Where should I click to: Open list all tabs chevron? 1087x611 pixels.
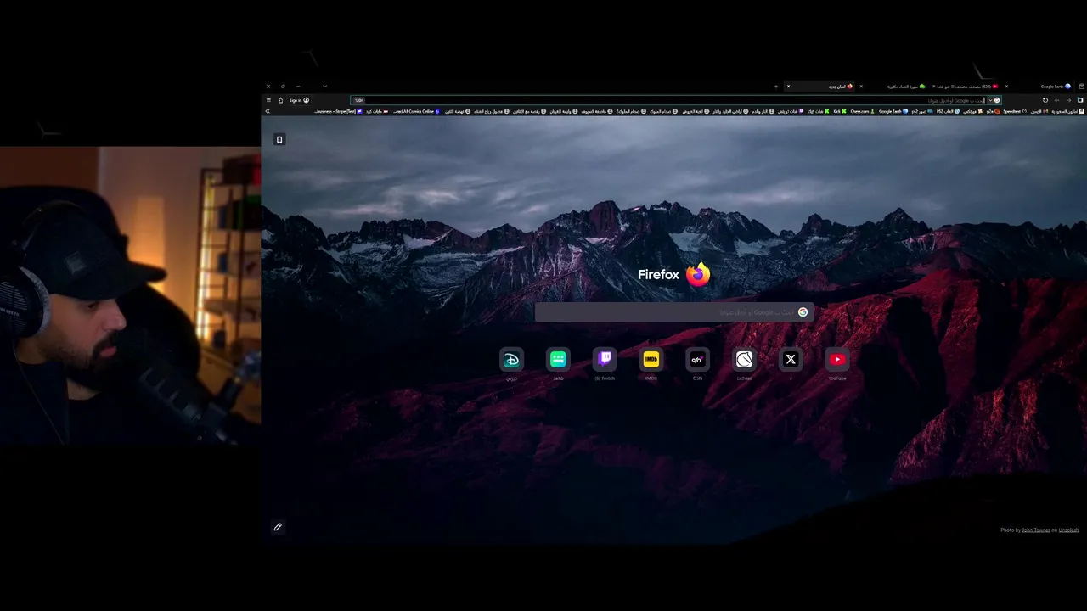coord(324,87)
